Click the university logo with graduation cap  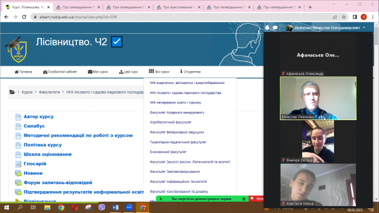pyautogui.click(x=17, y=50)
